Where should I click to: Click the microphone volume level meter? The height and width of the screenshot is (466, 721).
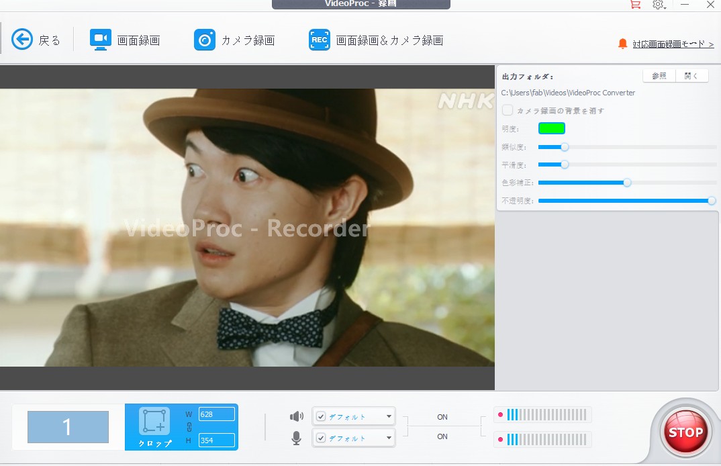point(546,440)
